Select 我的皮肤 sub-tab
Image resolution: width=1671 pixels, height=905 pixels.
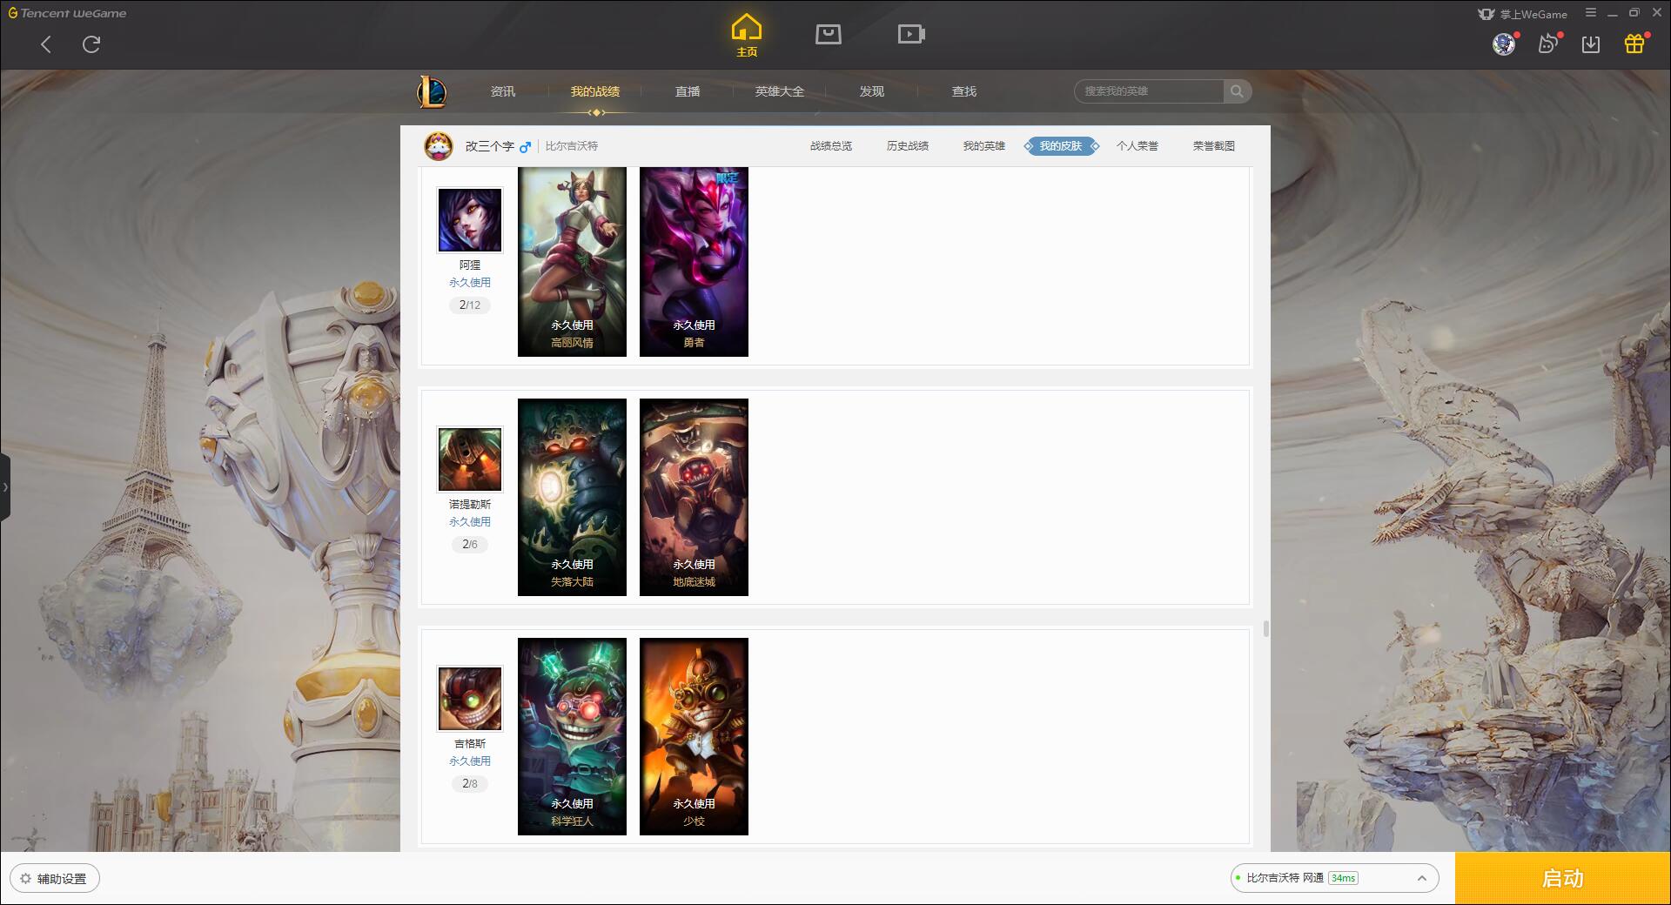(1061, 146)
